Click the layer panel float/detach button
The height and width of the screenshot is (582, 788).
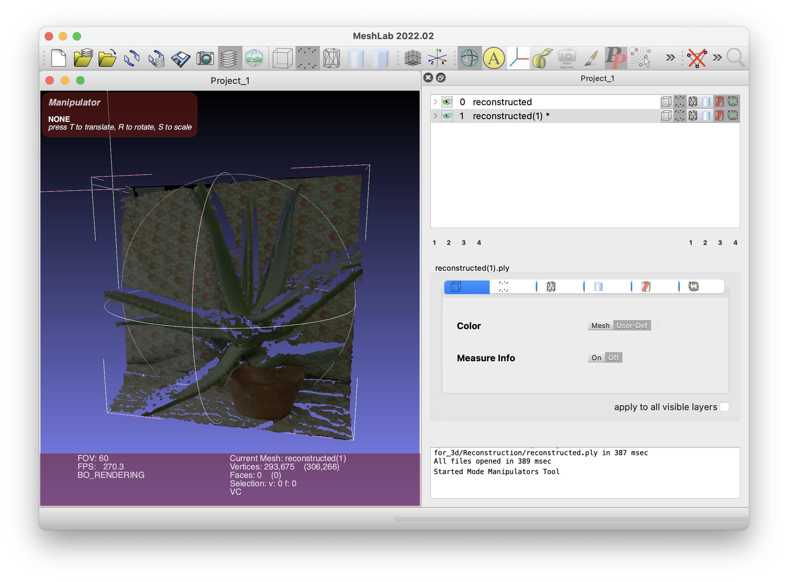tap(441, 78)
